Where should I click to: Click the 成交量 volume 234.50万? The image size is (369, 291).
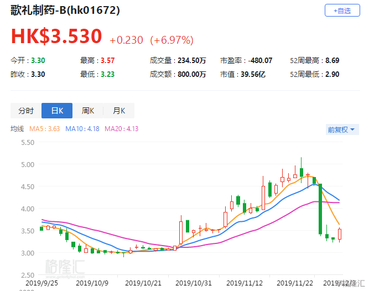(x=191, y=60)
